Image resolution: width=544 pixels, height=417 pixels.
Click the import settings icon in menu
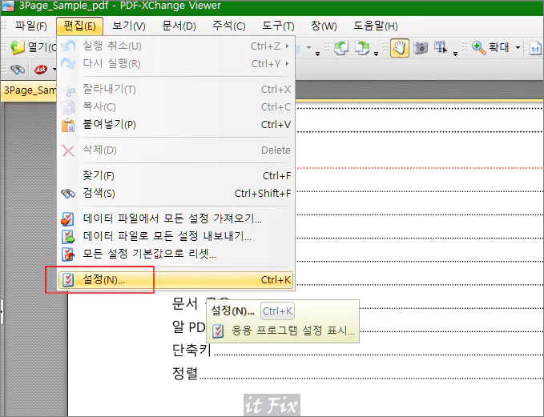click(67, 219)
